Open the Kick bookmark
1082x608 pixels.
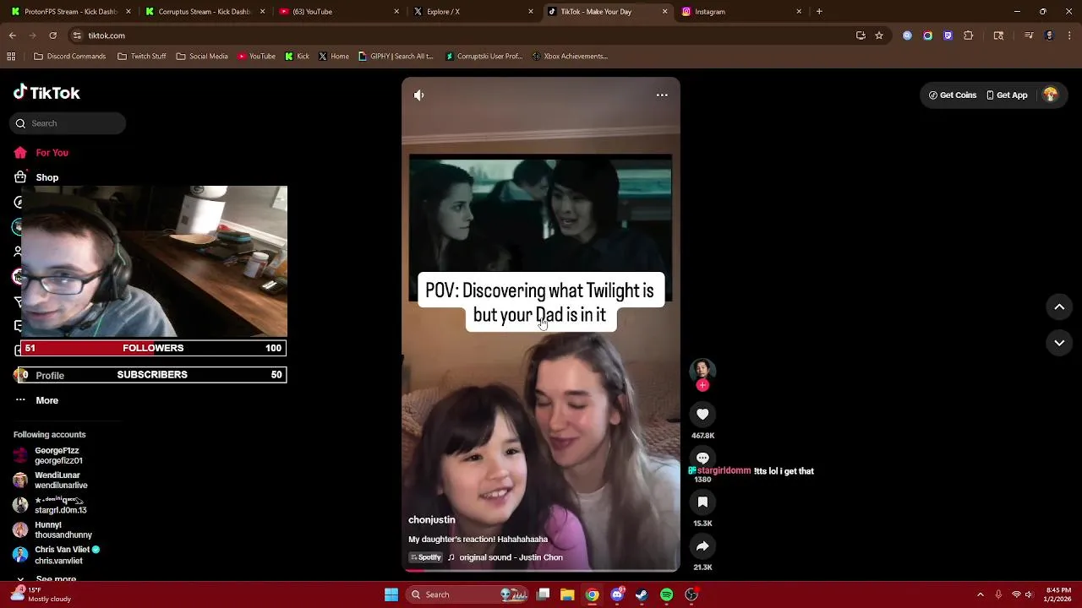[x=297, y=57]
